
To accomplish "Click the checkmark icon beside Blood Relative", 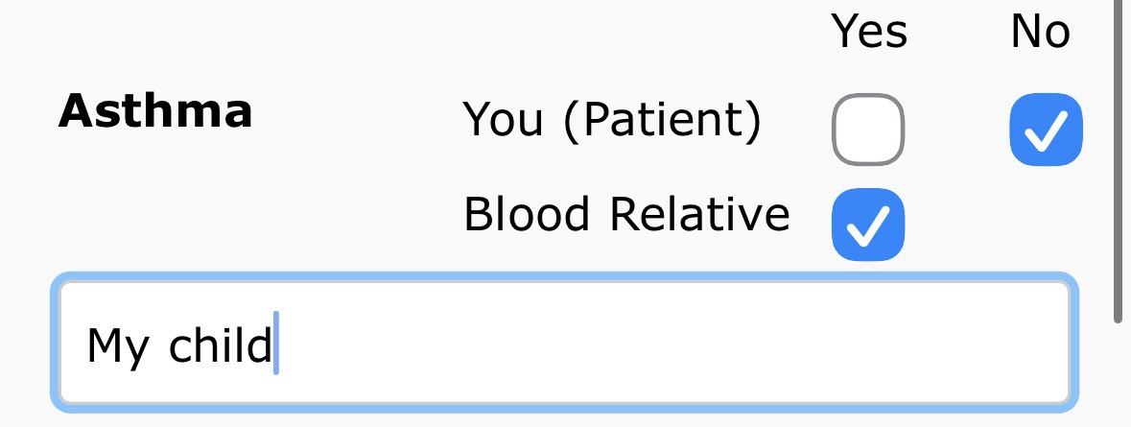I will coord(867,226).
